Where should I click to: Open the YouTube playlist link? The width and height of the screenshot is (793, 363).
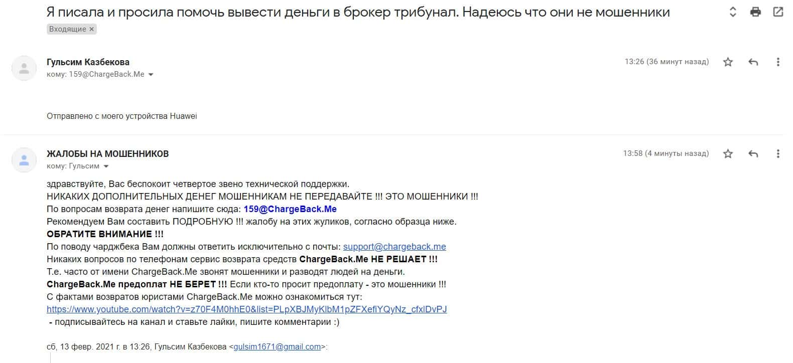(246, 309)
